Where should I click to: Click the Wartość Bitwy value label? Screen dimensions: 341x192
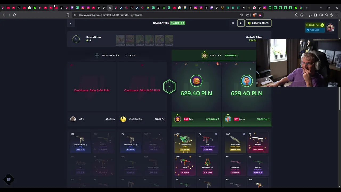click(254, 37)
